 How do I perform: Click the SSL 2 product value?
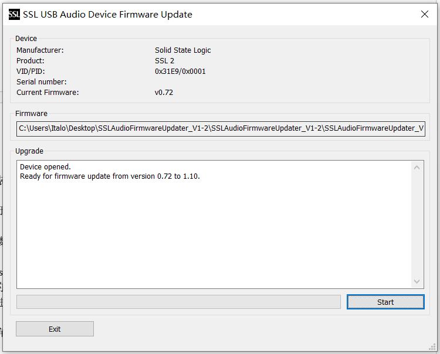164,61
